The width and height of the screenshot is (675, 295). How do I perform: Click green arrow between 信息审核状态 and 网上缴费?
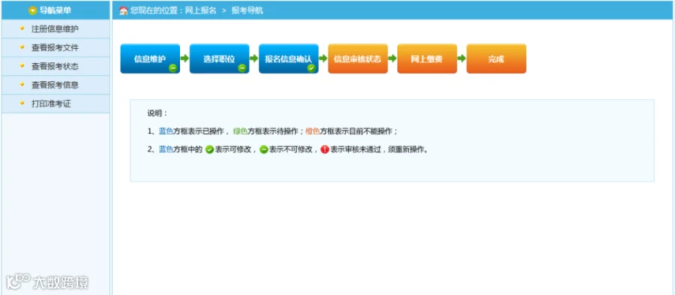pyautogui.click(x=392, y=58)
